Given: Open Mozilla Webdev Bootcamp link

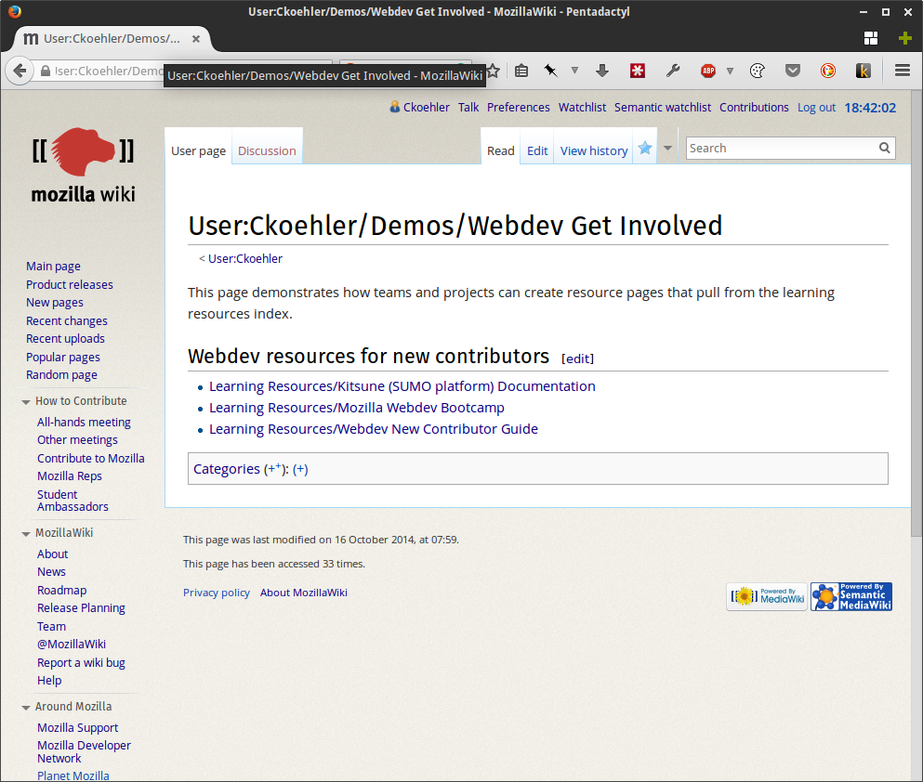Looking at the screenshot, I should (x=357, y=408).
